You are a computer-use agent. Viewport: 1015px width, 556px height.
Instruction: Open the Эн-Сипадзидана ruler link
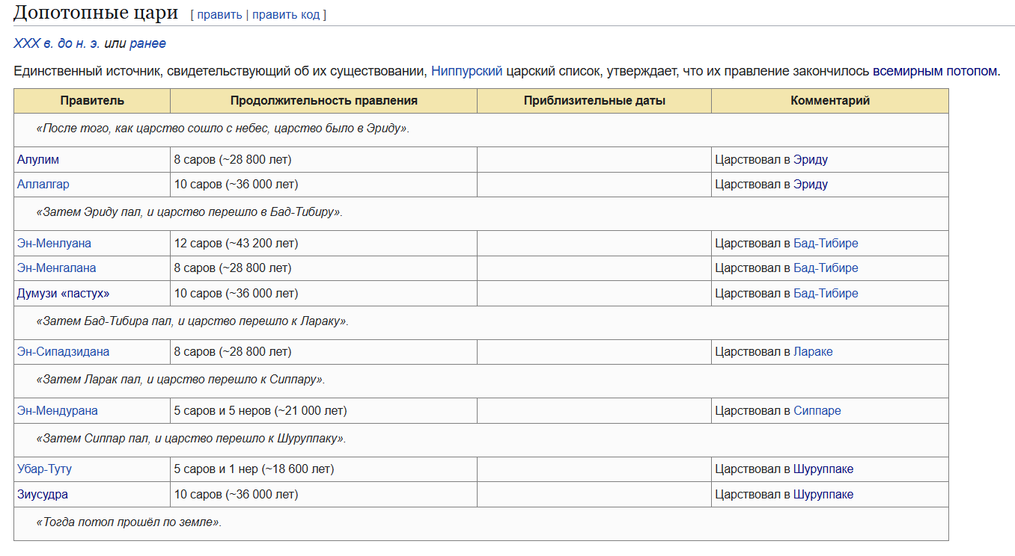point(64,351)
